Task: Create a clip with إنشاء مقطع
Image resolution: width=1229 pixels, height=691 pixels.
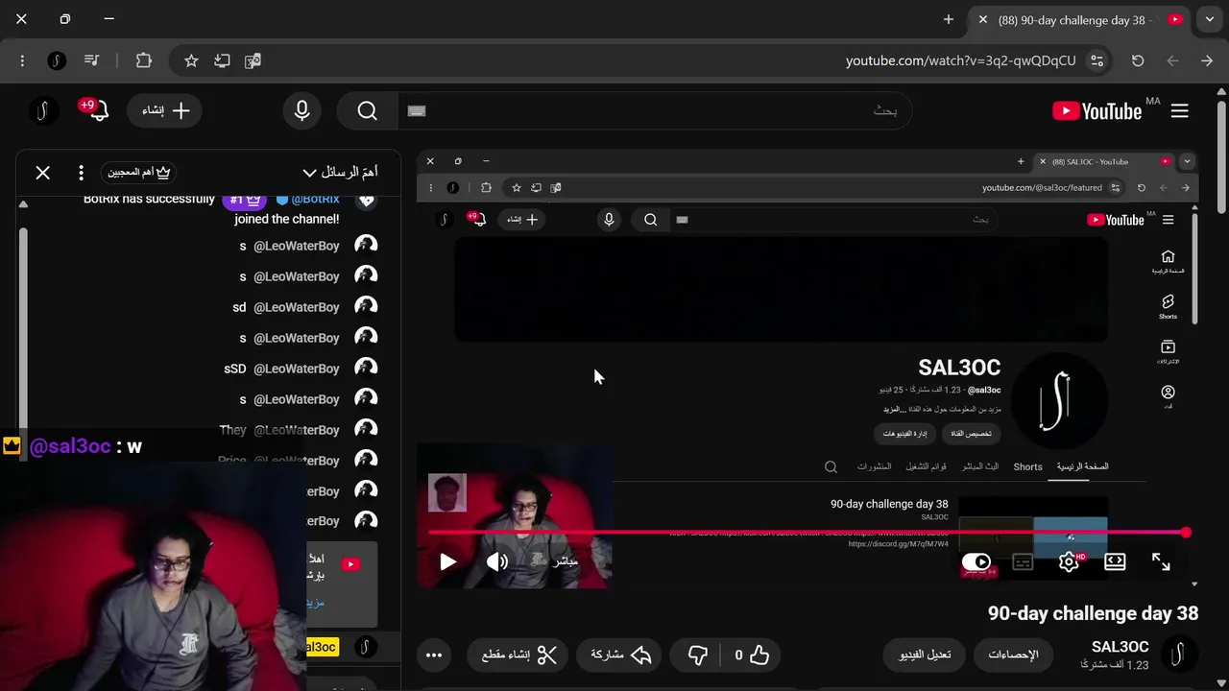Action: point(518,655)
